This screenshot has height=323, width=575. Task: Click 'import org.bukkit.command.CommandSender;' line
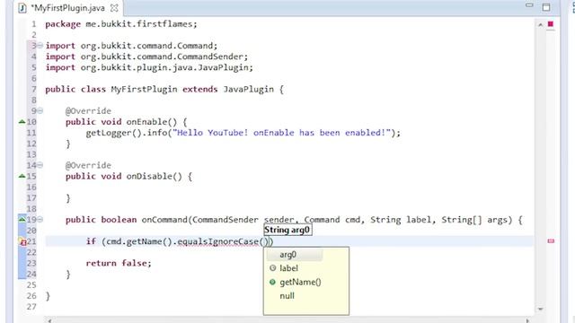click(146, 57)
